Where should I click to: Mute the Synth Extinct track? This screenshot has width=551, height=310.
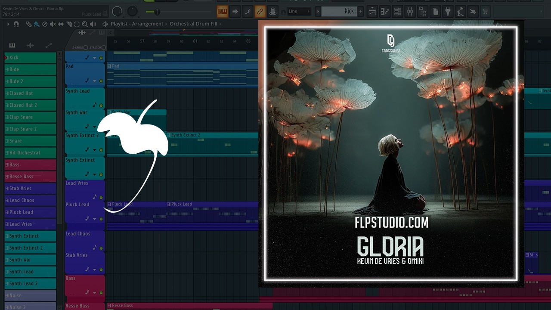coord(101,175)
